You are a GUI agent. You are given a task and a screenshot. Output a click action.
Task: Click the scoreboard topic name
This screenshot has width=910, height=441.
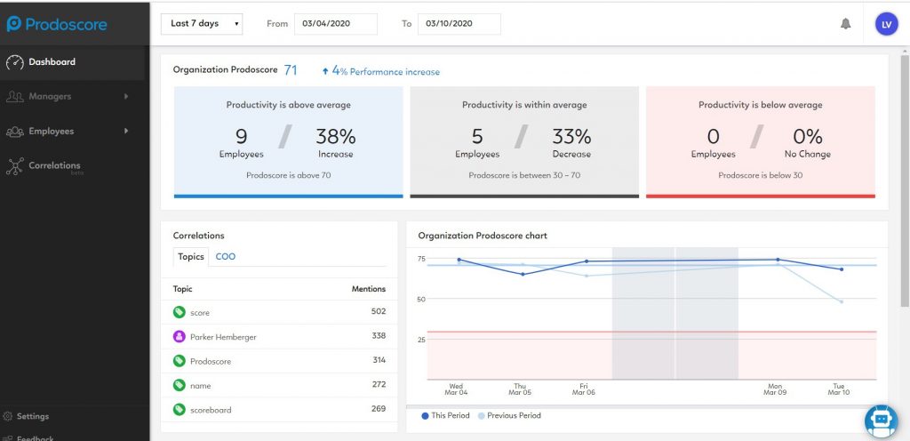[211, 410]
